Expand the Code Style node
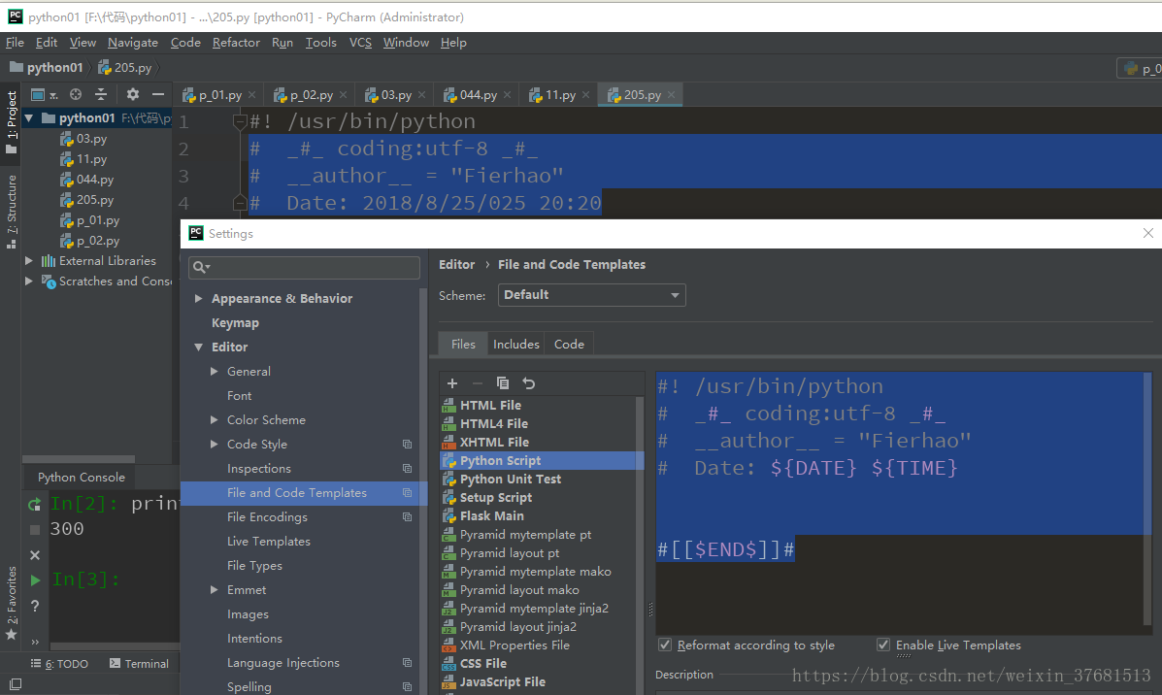The image size is (1162, 695). 215,444
